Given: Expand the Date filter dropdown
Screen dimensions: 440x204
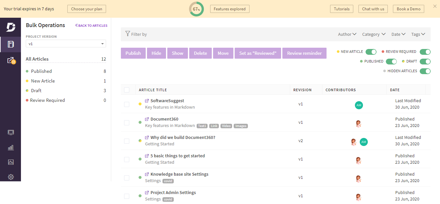Looking at the screenshot, I should click(x=398, y=34).
